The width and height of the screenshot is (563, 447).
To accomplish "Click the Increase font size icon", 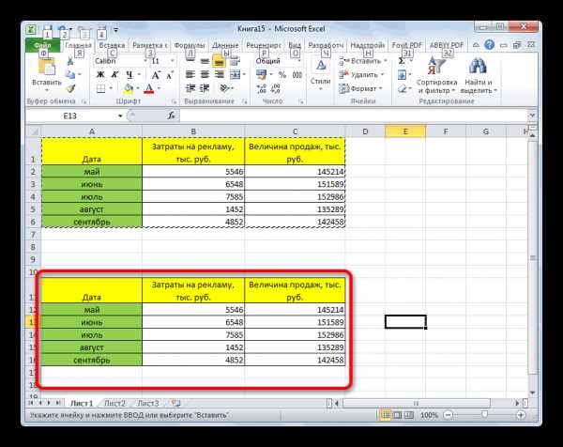I will (156, 75).
